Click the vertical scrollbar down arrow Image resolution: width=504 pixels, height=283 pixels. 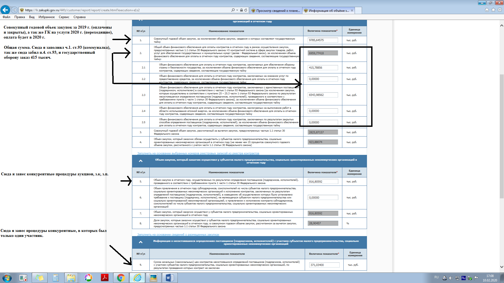[502, 267]
